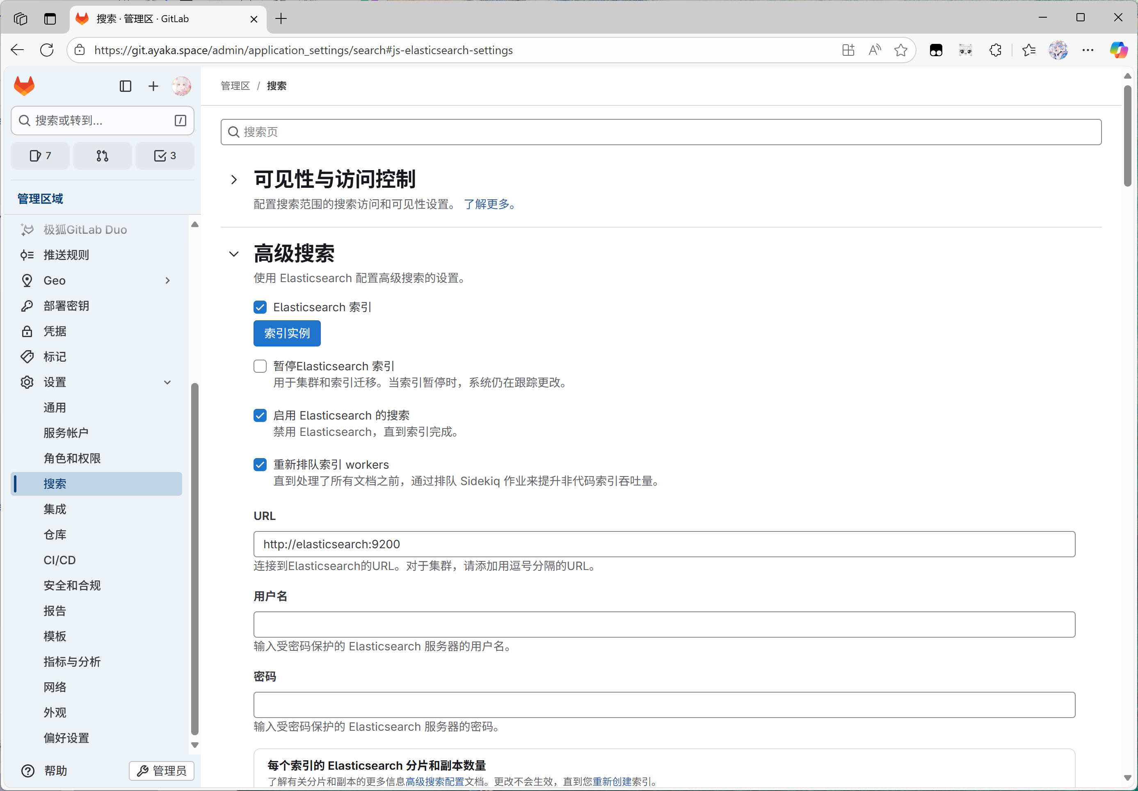Click the 索引实例 button

[286, 333]
